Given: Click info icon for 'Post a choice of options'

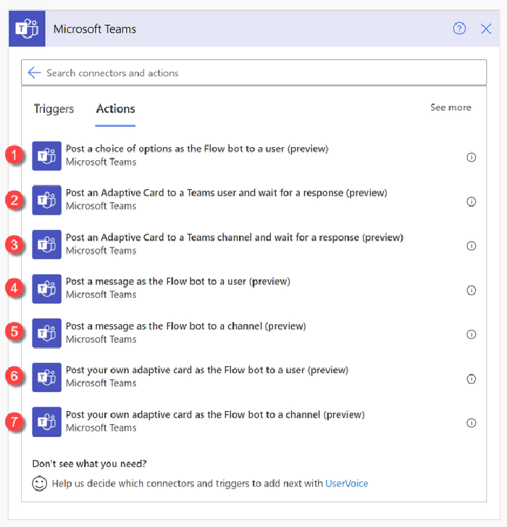Looking at the screenshot, I should pyautogui.click(x=472, y=157).
